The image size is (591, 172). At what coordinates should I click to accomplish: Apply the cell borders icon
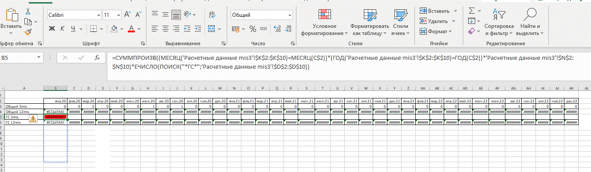tap(93, 29)
